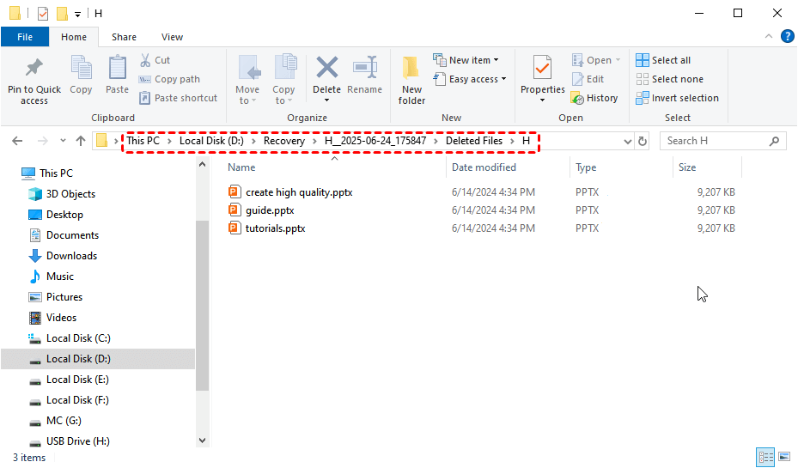Screen dimensions: 798x468
Task: Sort by Name column header
Action: click(241, 167)
